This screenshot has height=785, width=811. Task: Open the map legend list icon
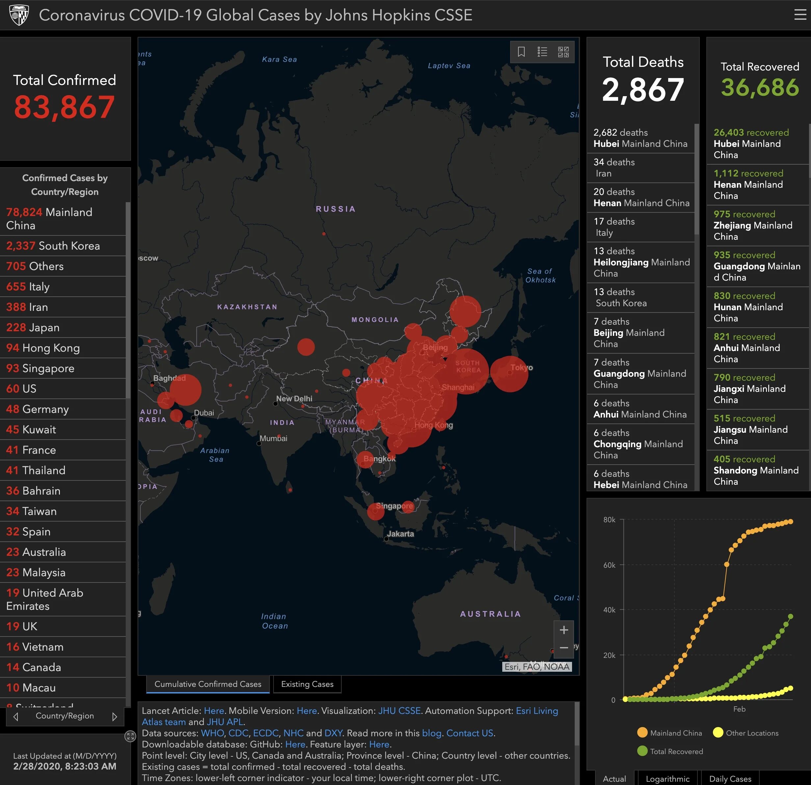542,52
